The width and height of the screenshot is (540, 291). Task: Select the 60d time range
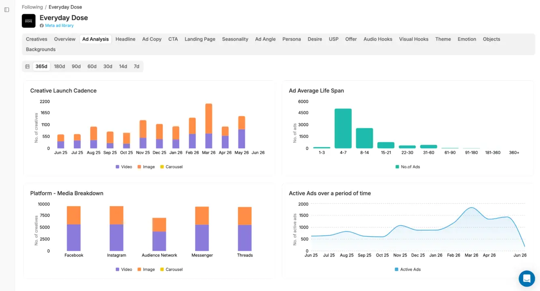92,66
